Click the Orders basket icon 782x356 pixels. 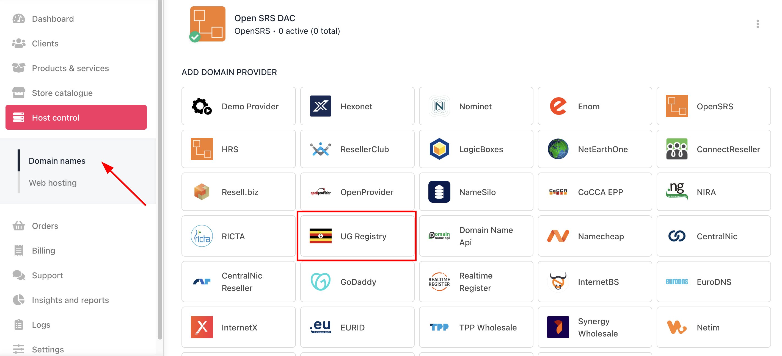[18, 226]
